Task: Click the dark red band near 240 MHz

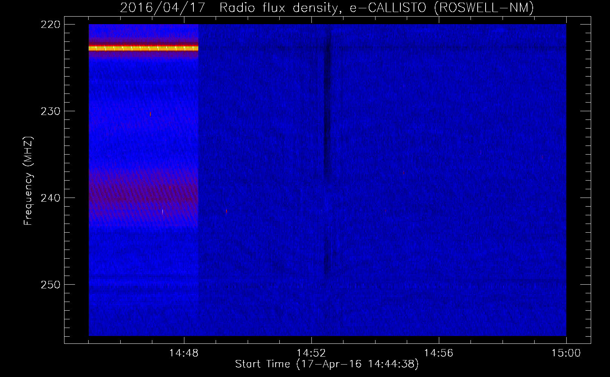Action: click(x=143, y=197)
